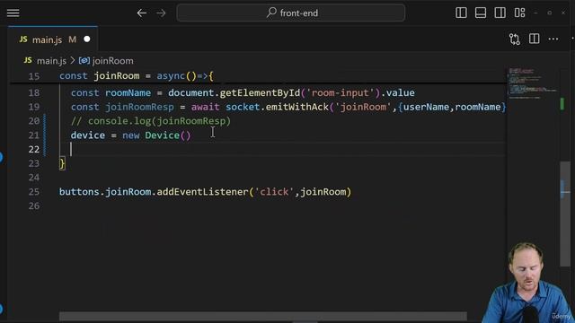The width and height of the screenshot is (575, 323).
Task: Go back with the left arrow
Action: tap(142, 13)
